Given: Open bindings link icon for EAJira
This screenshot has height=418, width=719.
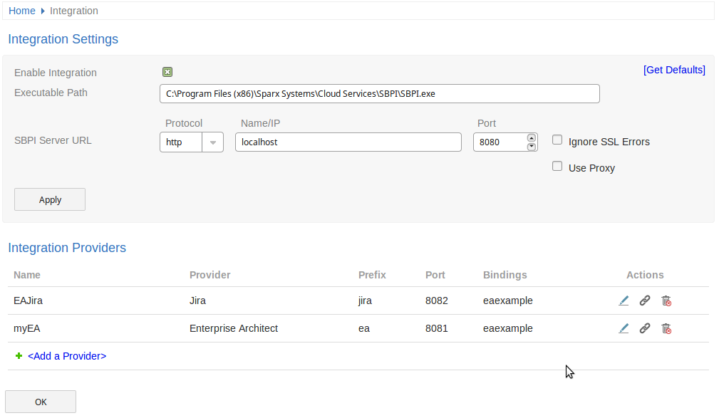Looking at the screenshot, I should 645,301.
